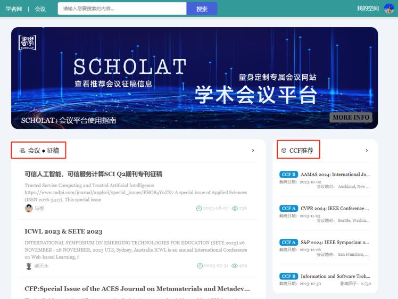Open 我的空间 in the top bar
Screen dimensions: 398x299
tap(368, 9)
